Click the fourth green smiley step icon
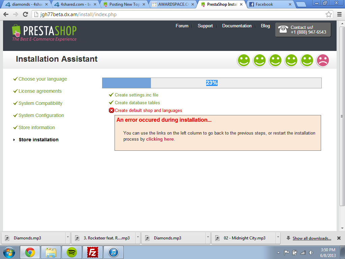The width and height of the screenshot is (345, 259). [291, 60]
